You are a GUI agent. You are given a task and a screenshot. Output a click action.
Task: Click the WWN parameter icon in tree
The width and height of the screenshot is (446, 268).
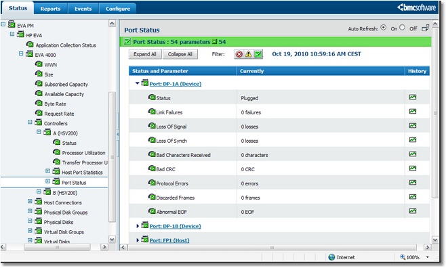pyautogui.click(x=39, y=64)
